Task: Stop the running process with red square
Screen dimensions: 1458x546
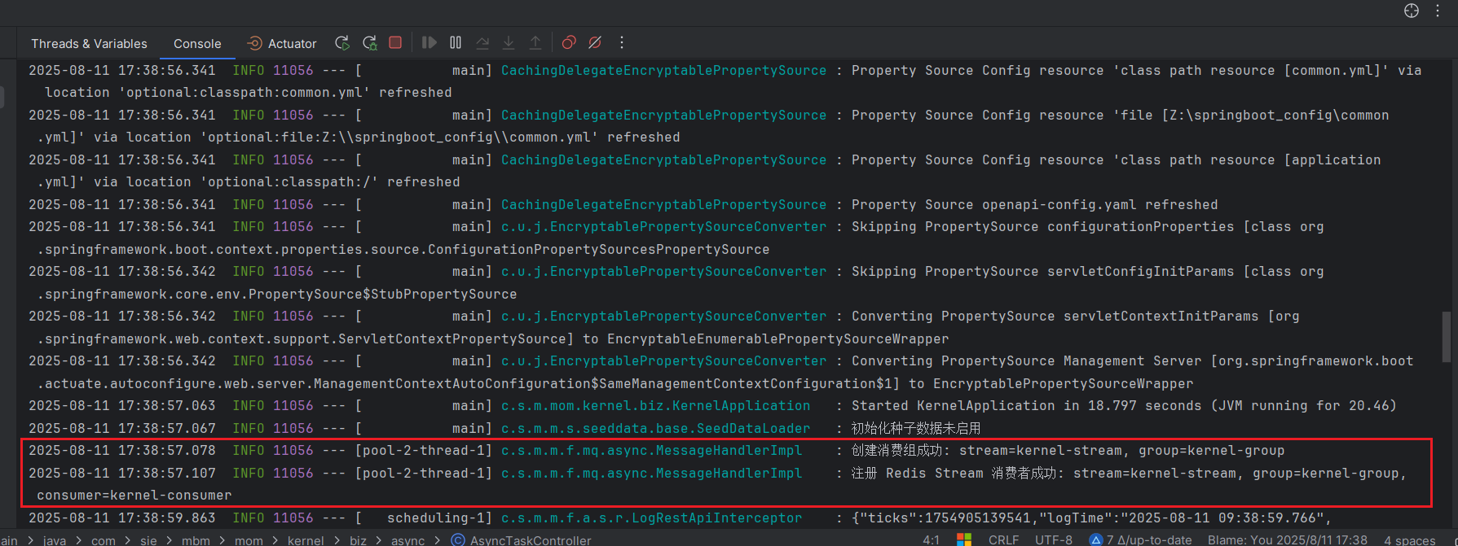Action: [x=395, y=42]
